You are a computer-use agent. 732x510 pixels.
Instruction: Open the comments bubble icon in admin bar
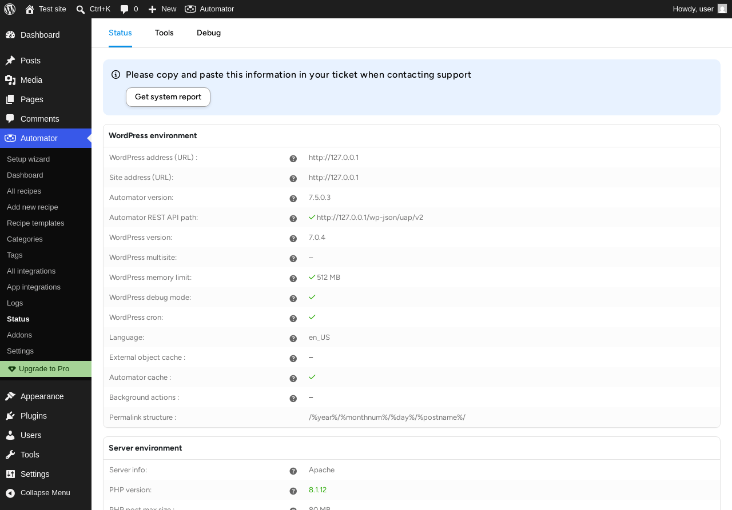point(124,9)
